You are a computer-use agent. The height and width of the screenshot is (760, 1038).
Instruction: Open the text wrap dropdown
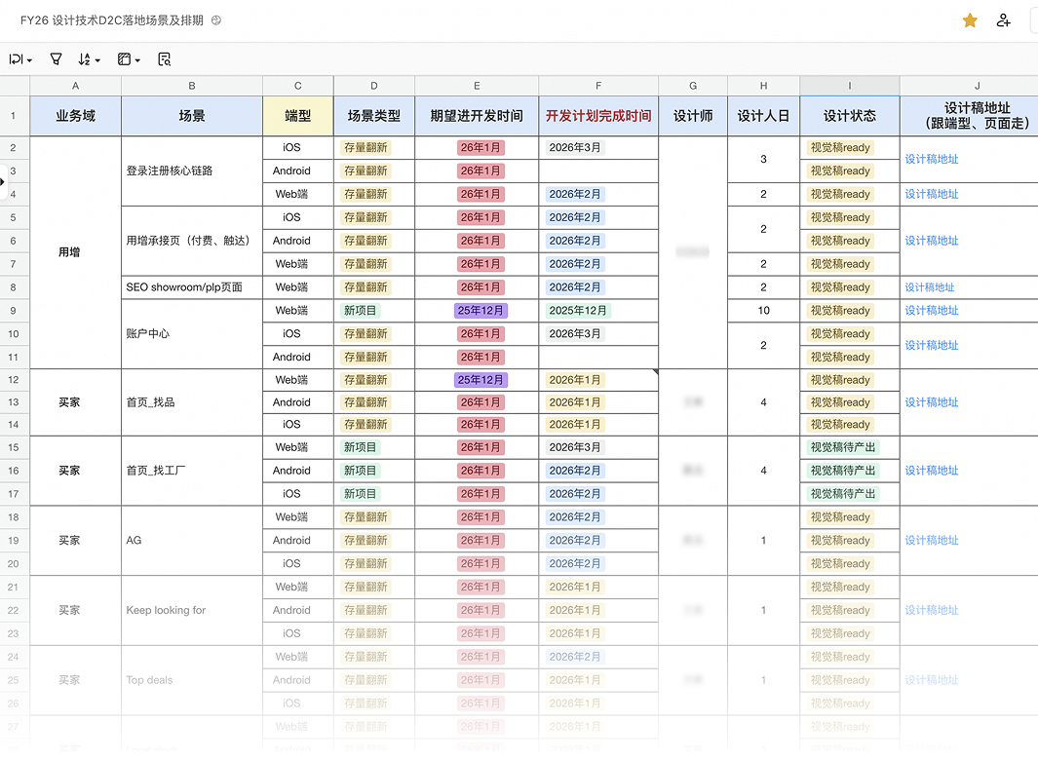click(x=20, y=59)
